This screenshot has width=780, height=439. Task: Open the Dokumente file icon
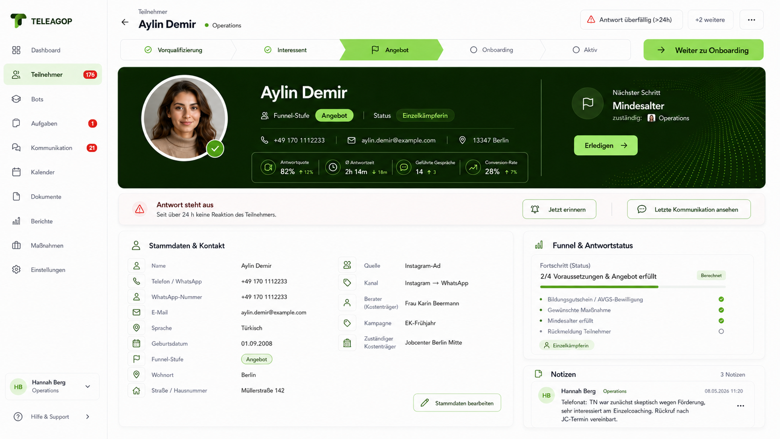16,196
